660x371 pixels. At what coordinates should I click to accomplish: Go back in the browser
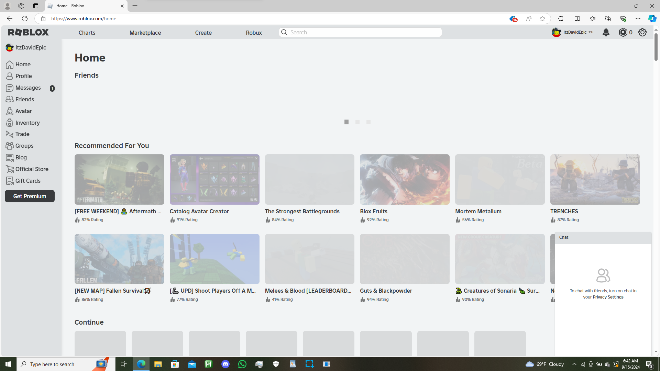coord(10,19)
